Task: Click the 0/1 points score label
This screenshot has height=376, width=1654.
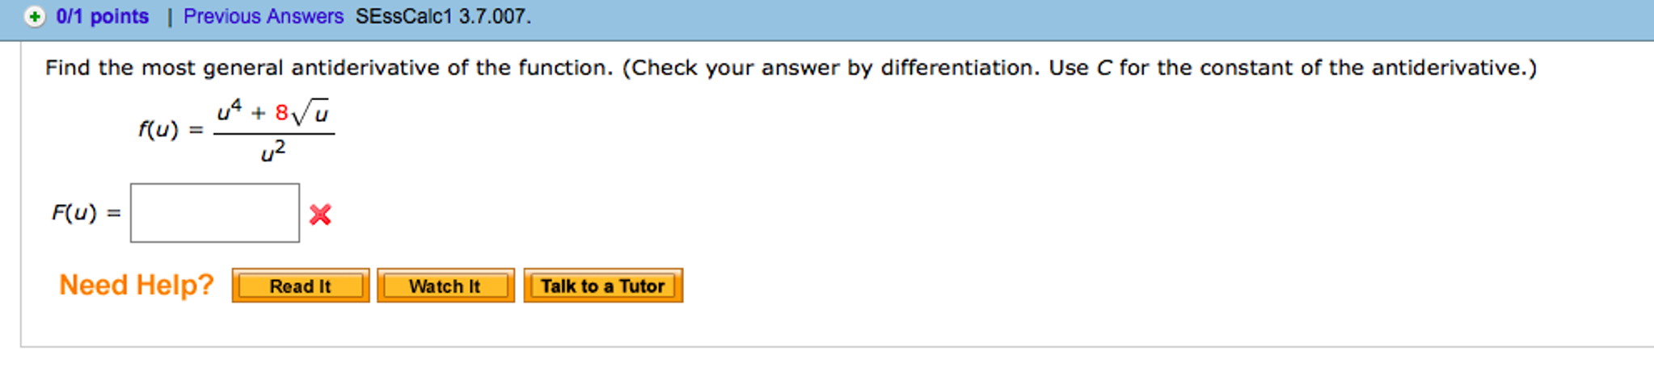Action: click(x=103, y=17)
